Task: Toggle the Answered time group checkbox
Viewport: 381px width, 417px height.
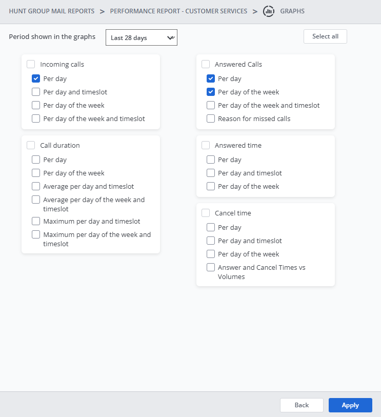Action: (x=206, y=146)
